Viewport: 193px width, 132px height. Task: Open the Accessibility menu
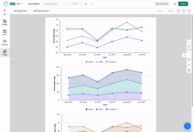pyautogui.click(x=34, y=4)
